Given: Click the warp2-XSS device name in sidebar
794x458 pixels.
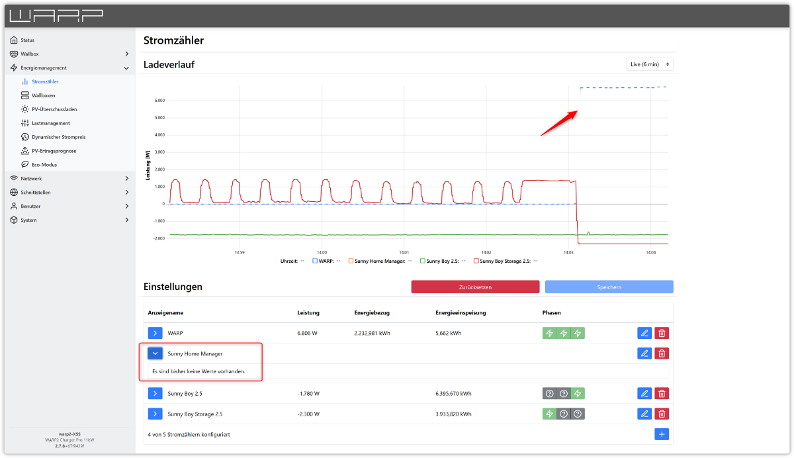Looking at the screenshot, I should (69, 435).
